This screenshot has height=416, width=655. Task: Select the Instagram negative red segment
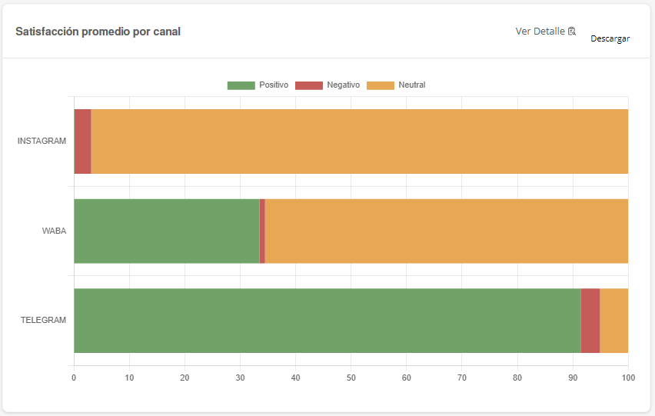pos(83,141)
